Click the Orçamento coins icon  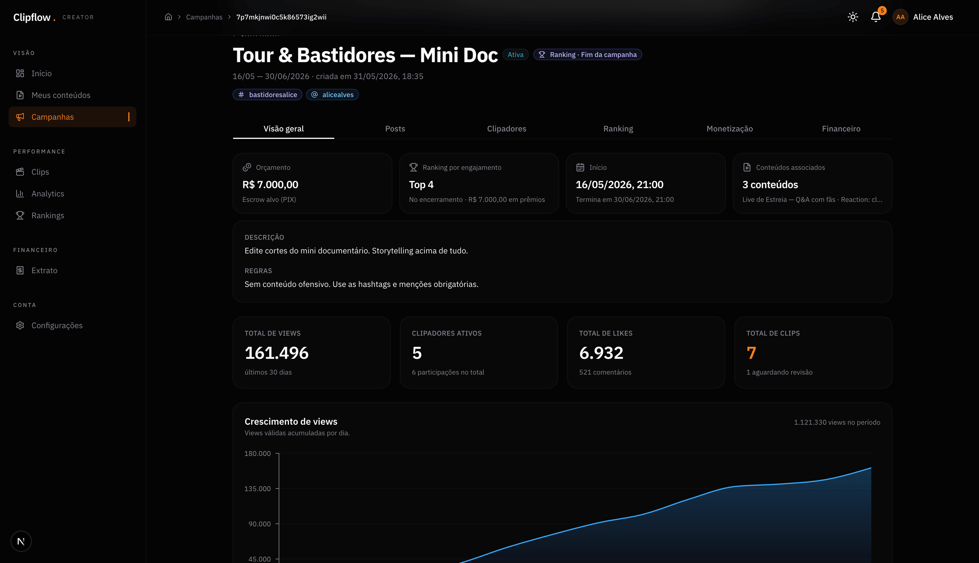pyautogui.click(x=247, y=168)
